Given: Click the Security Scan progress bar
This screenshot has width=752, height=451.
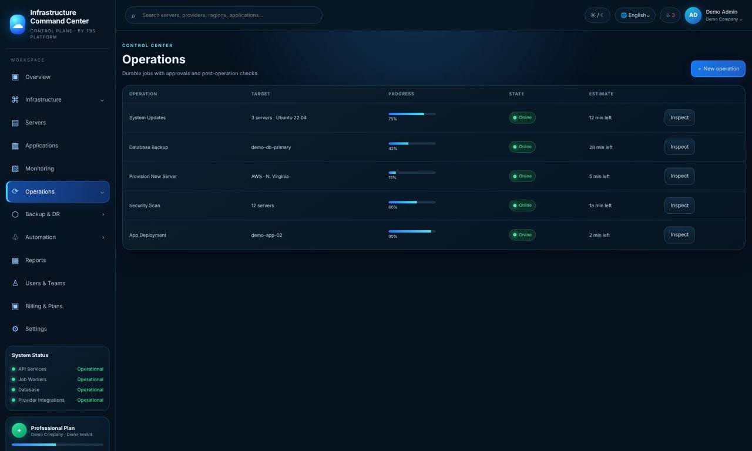Looking at the screenshot, I should tap(412, 202).
